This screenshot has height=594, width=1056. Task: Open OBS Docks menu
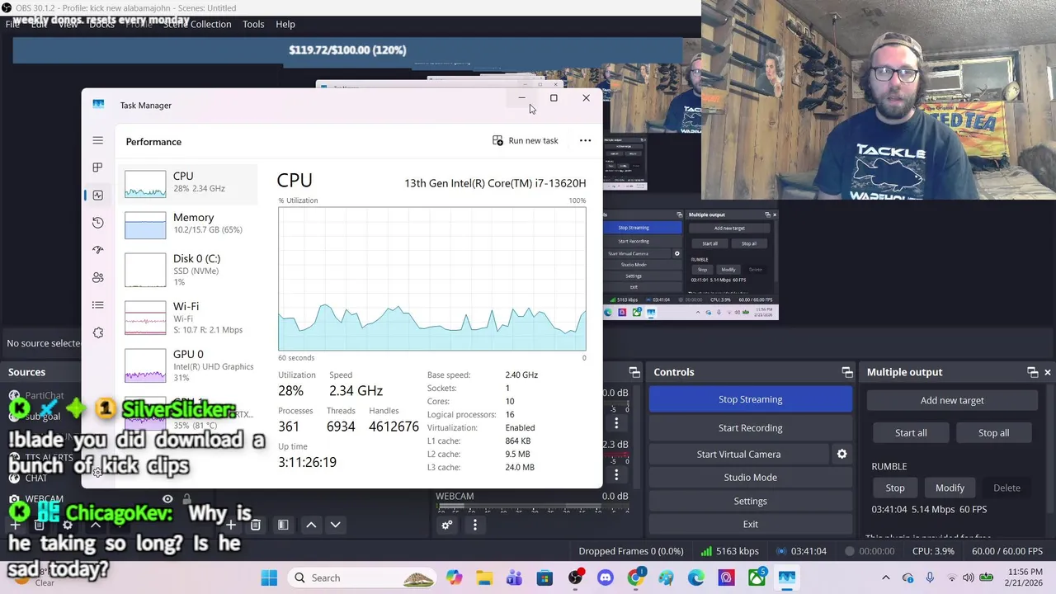(101, 24)
